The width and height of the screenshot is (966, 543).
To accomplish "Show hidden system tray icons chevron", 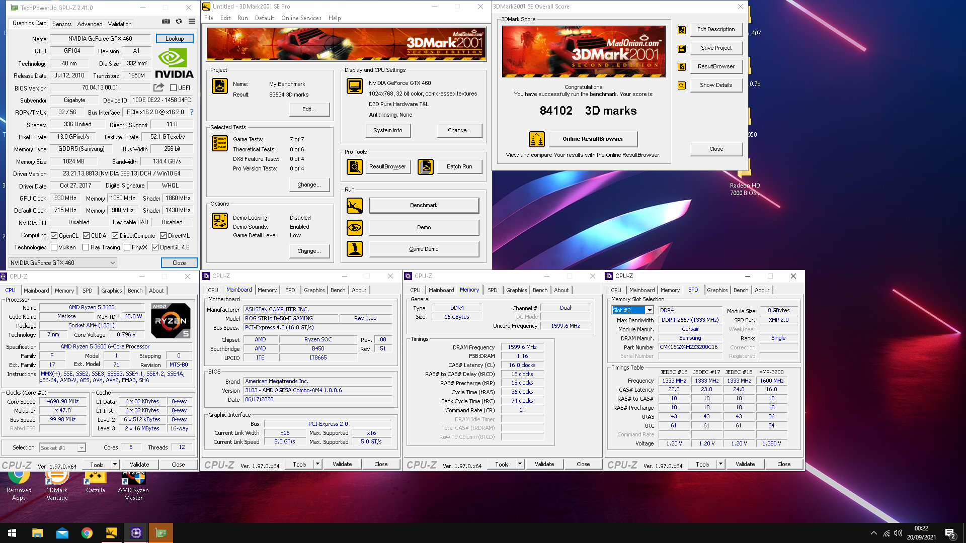I will pyautogui.click(x=874, y=533).
